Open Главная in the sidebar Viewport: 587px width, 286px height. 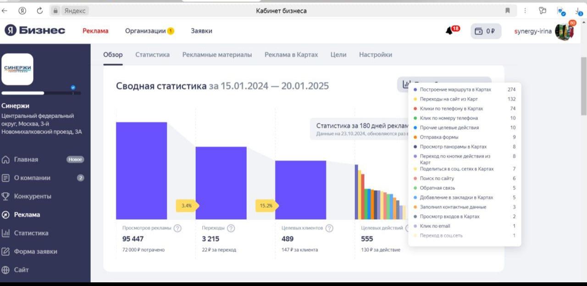tap(26, 160)
